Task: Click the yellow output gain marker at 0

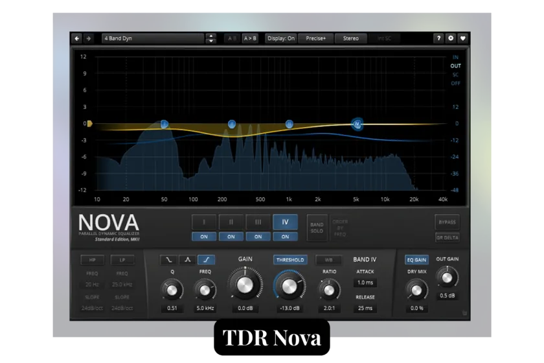Action: point(89,123)
